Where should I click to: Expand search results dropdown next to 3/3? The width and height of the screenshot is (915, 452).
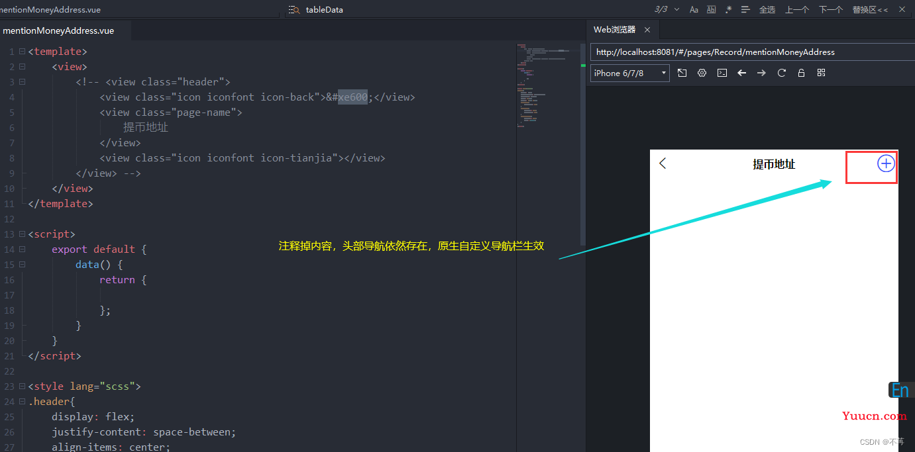point(676,9)
